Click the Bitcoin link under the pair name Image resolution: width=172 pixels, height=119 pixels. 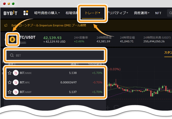click(x=23, y=42)
